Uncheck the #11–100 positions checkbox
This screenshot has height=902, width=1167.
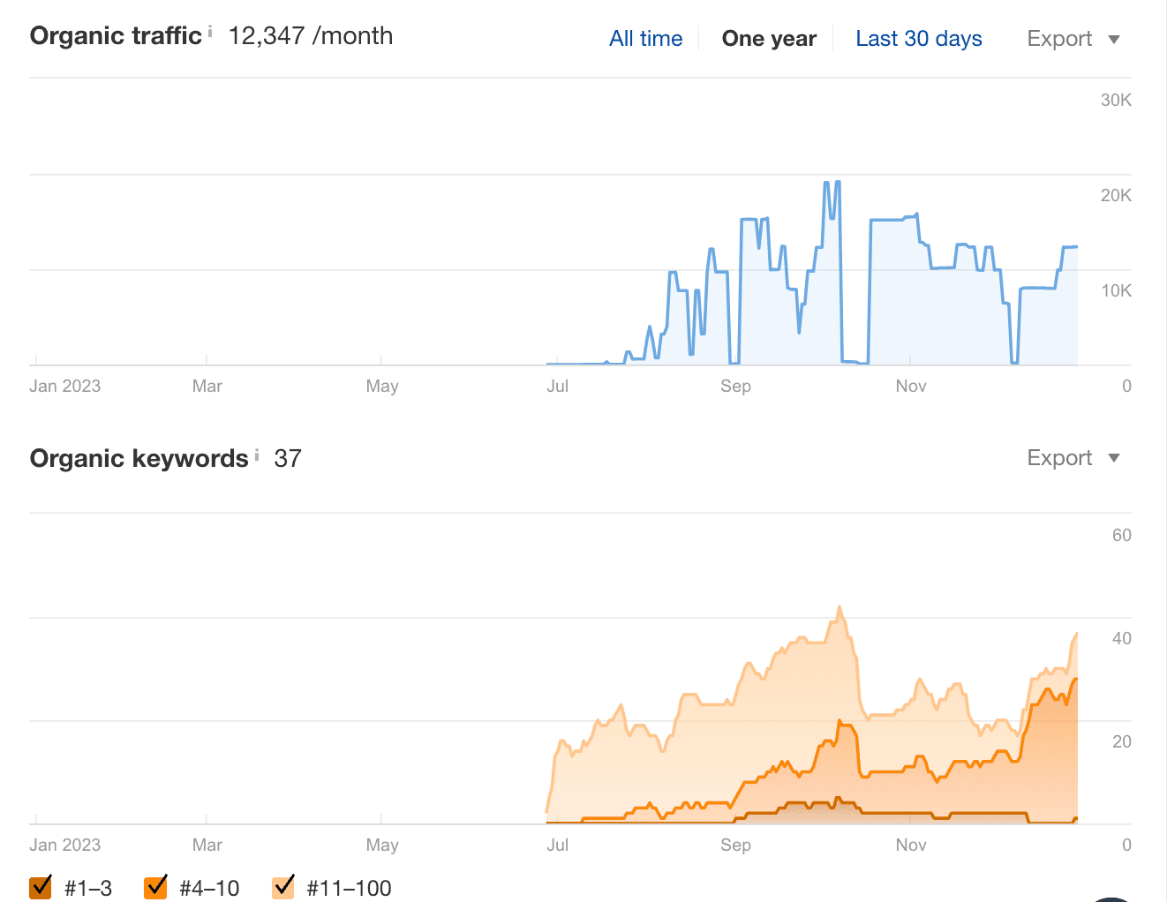click(283, 887)
